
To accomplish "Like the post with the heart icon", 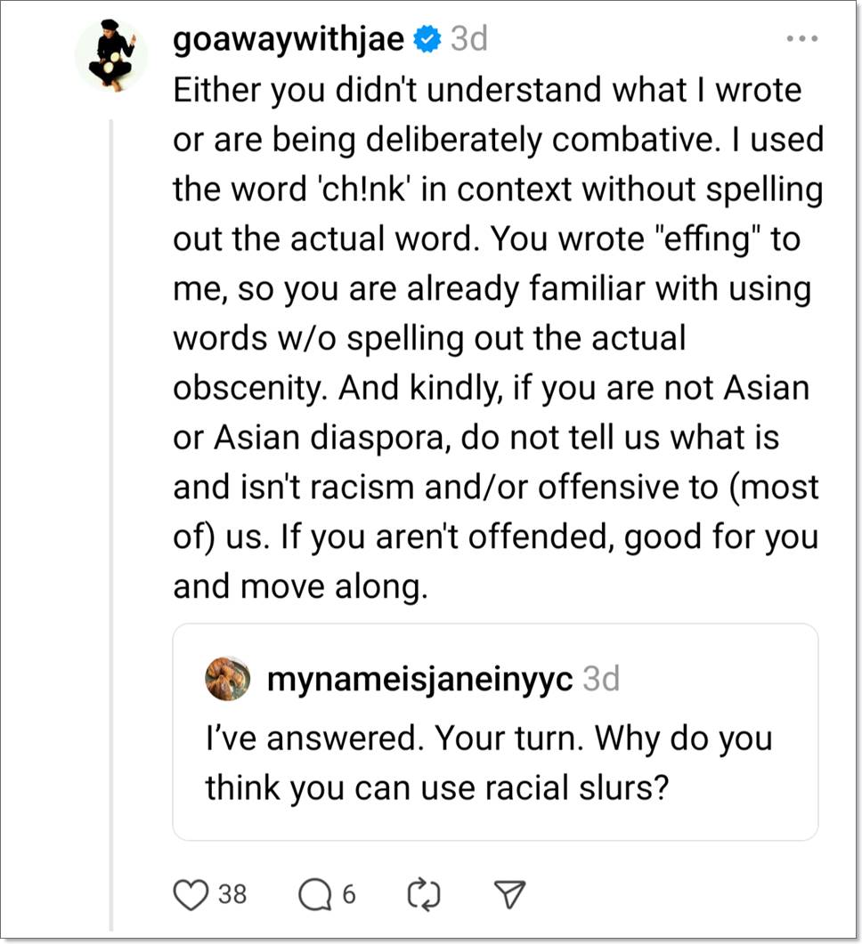I will coord(190,893).
